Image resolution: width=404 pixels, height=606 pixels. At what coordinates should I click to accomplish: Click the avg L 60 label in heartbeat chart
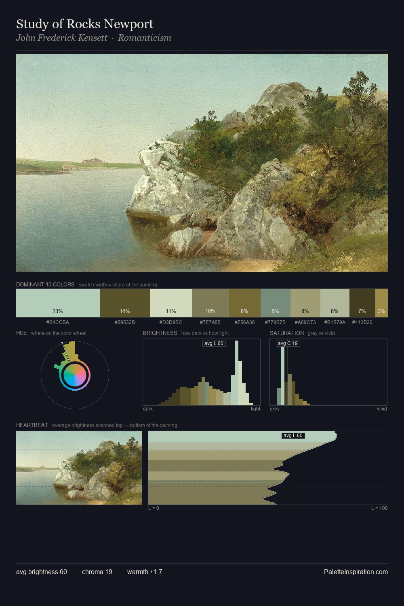point(293,436)
